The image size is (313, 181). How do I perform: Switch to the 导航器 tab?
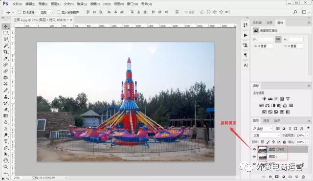[x=257, y=23]
